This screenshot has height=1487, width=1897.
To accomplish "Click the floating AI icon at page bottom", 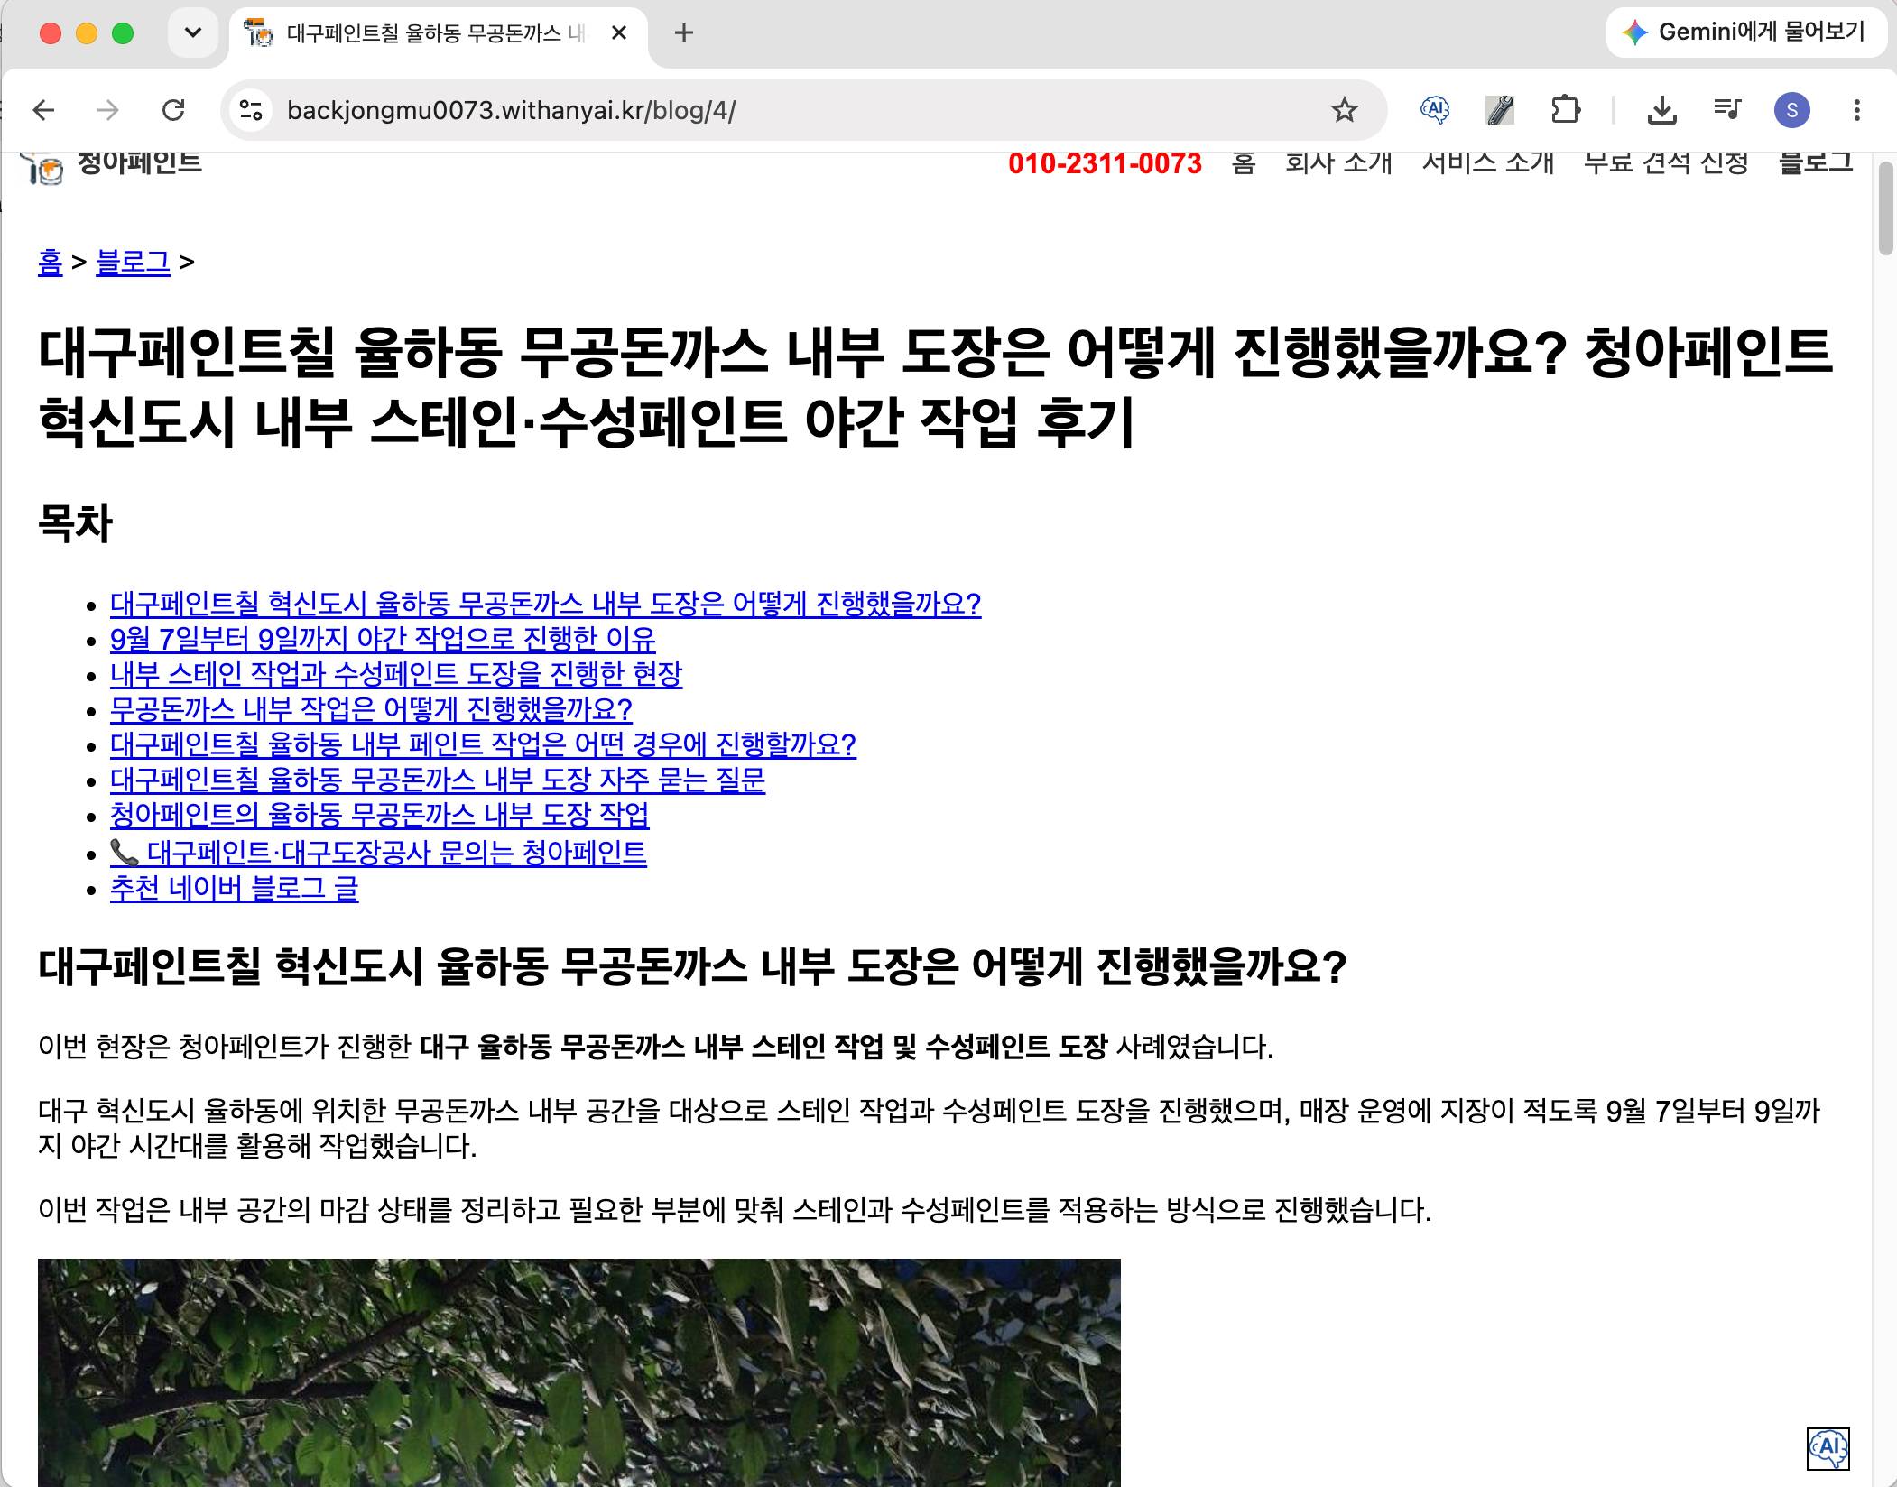I will click(1828, 1448).
